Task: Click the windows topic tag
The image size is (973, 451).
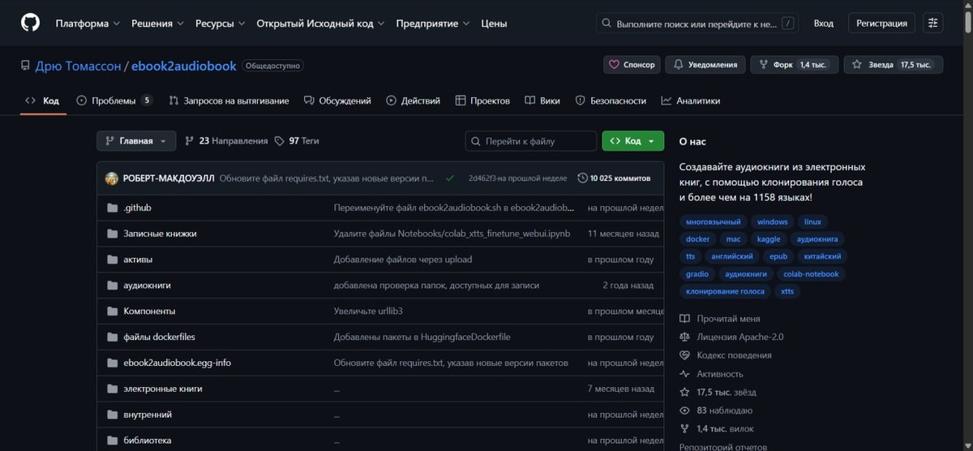Action: pos(773,222)
